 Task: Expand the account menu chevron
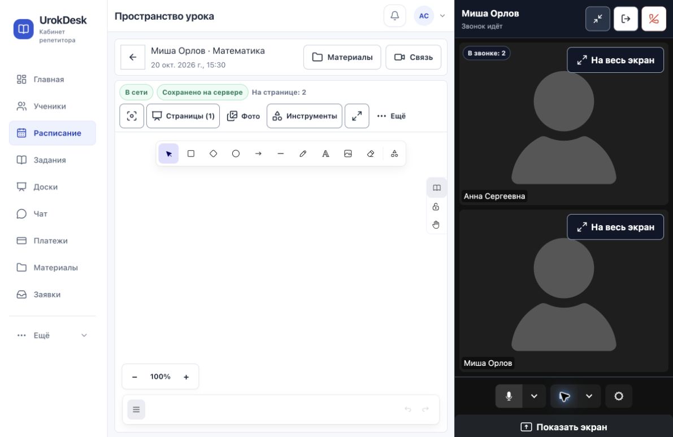(x=442, y=16)
